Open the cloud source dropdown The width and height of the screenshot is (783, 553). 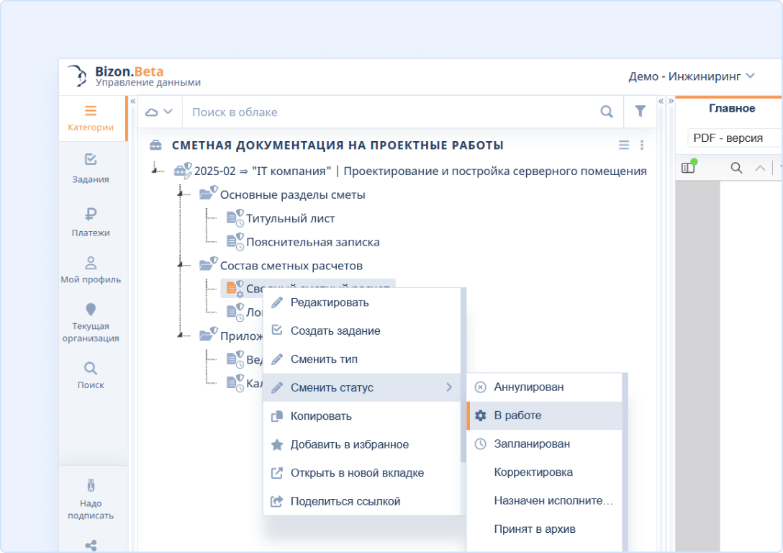pos(159,112)
